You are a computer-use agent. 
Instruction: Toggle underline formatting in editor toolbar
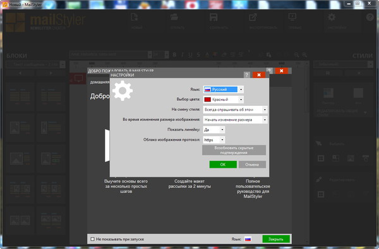pyautogui.click(x=191, y=55)
